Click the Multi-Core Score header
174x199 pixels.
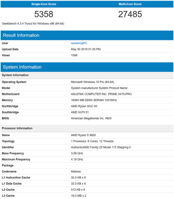130,4
